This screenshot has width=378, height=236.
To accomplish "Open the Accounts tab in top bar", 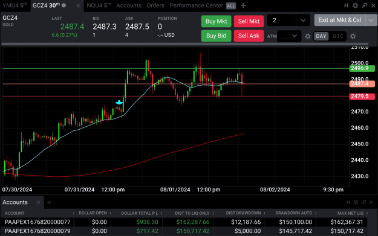I will (129, 5).
